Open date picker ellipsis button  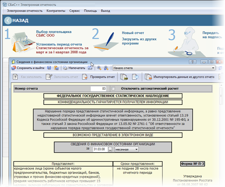tap(110, 149)
